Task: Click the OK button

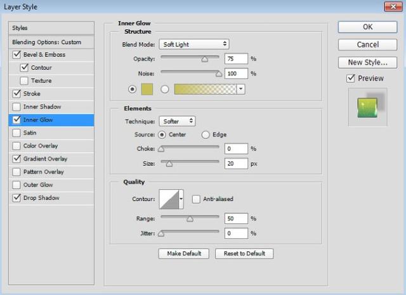Action: tap(367, 27)
